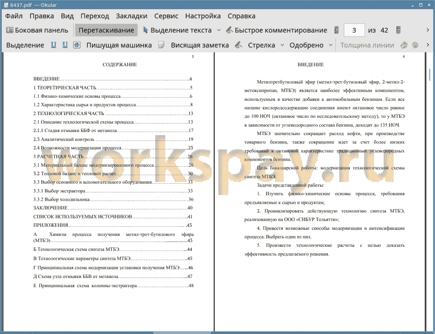Screen dimensions: 435x334
Task: Click the 1 ТЕОРЕТИЧЕСКАЯ ЧАСТЬ contents entry
Action: coord(113,88)
